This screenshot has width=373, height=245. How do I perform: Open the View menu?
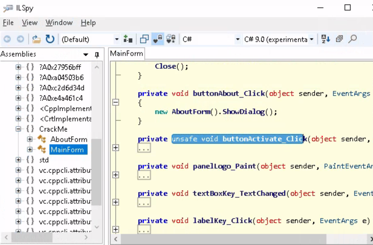click(x=30, y=23)
